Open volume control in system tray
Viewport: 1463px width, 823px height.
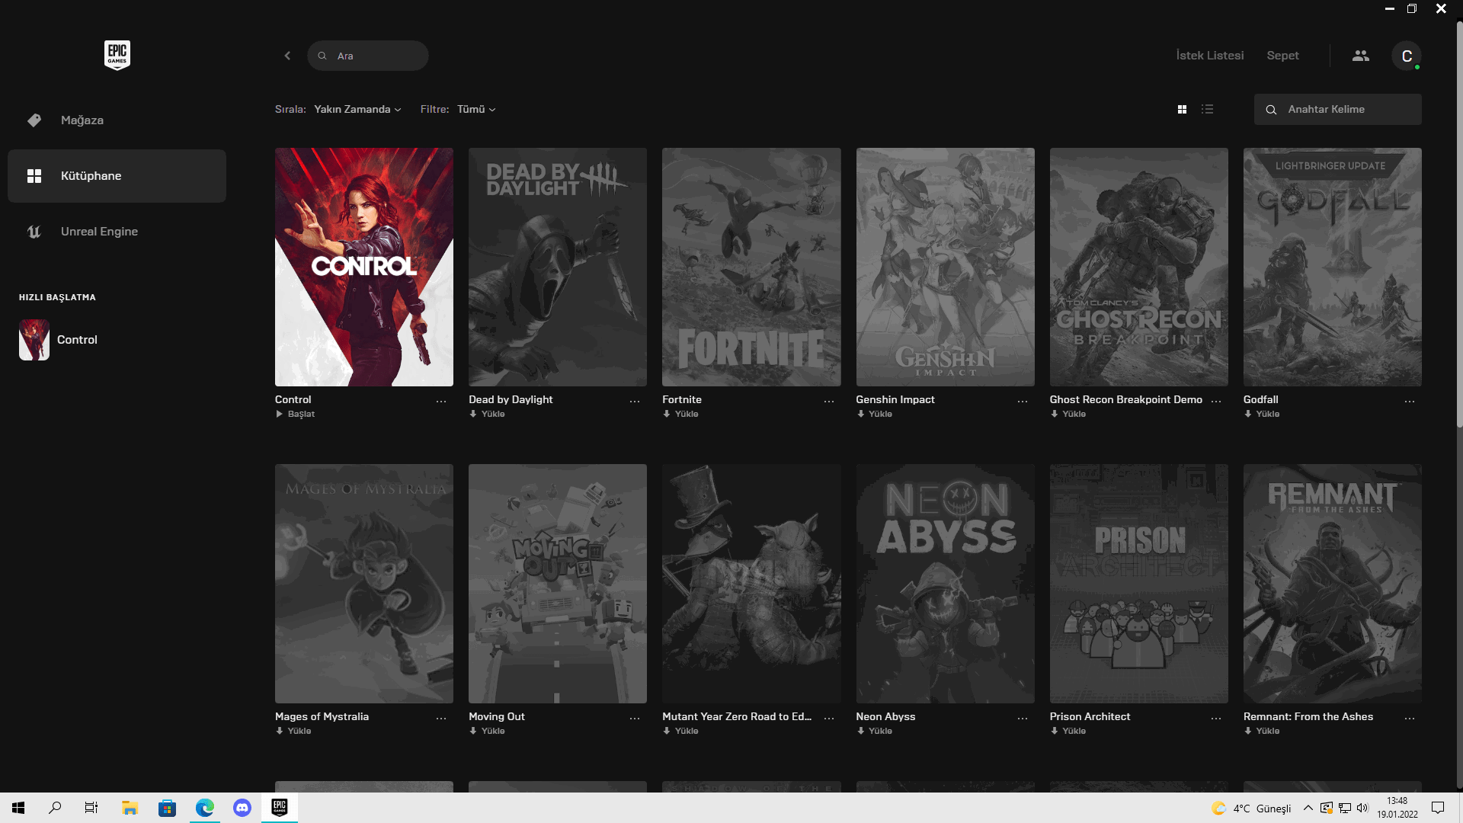[1363, 808]
